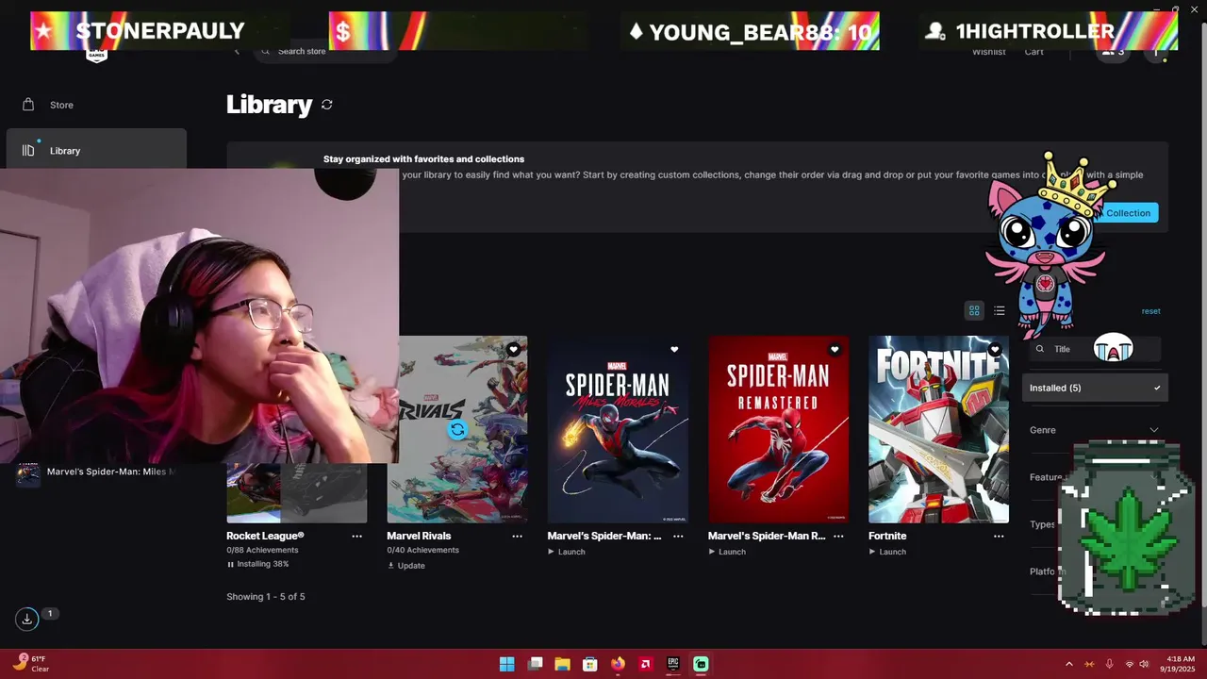
Task: Open the Rocket League three-dot menu
Action: coord(356,536)
